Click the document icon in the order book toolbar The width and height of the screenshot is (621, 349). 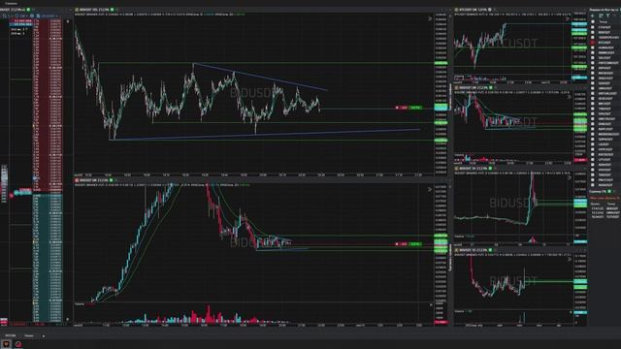pos(39,16)
